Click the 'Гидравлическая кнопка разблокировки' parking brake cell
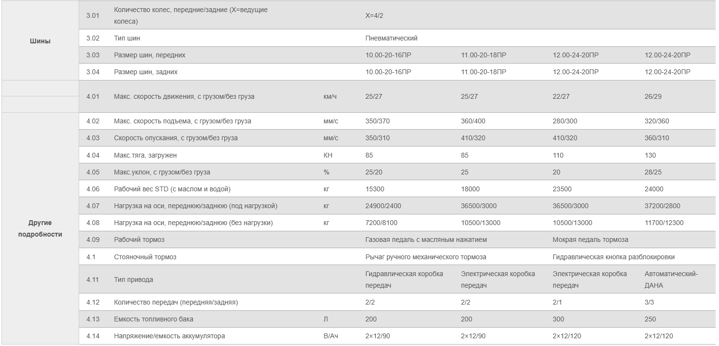 coord(614,257)
